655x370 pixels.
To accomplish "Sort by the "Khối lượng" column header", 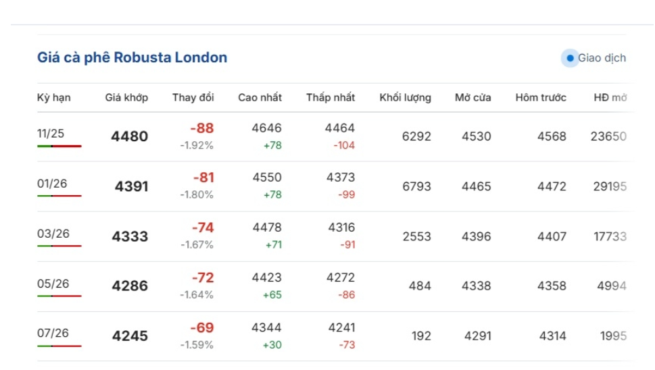I will 405,98.
